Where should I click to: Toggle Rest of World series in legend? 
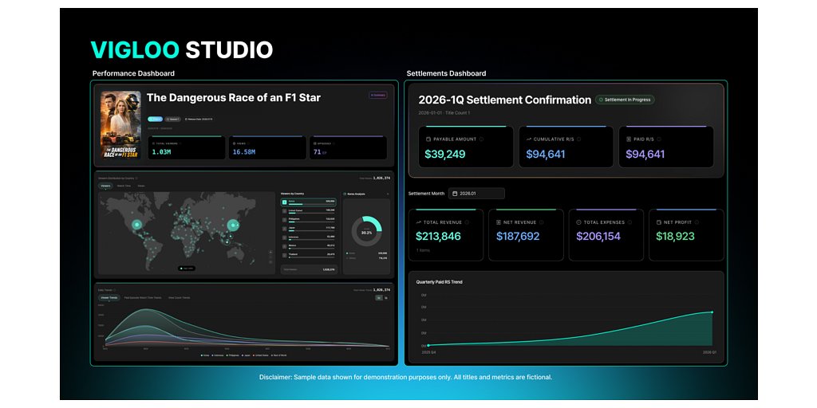pyautogui.click(x=278, y=355)
